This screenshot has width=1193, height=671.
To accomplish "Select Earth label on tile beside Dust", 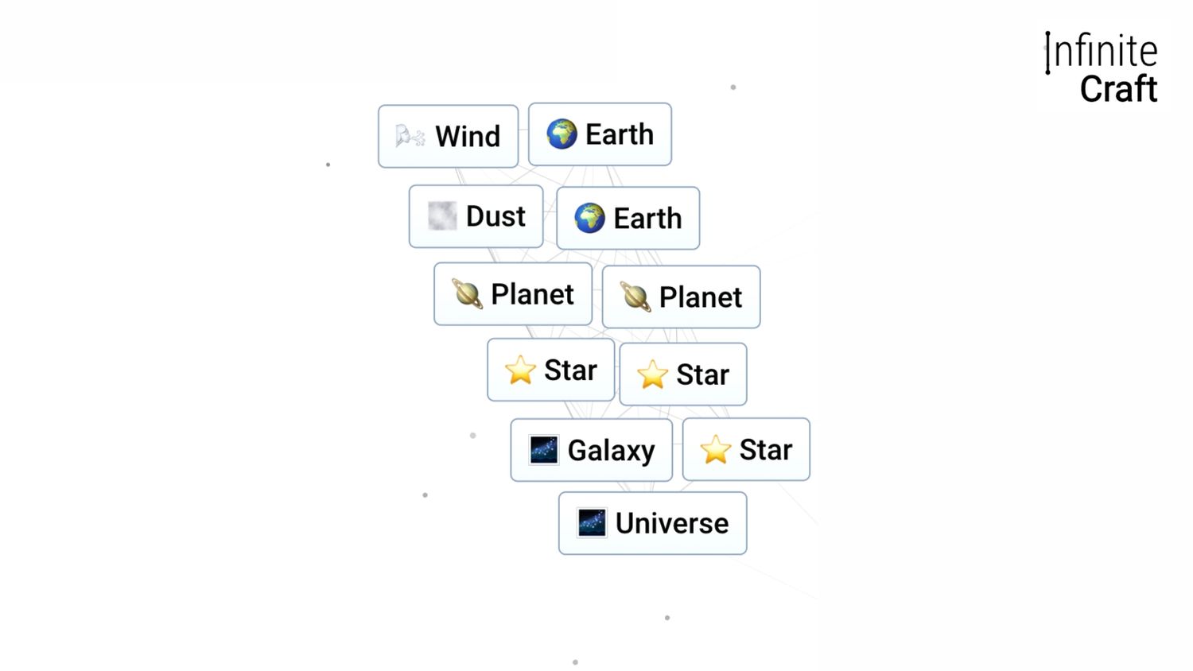I will (x=647, y=218).
